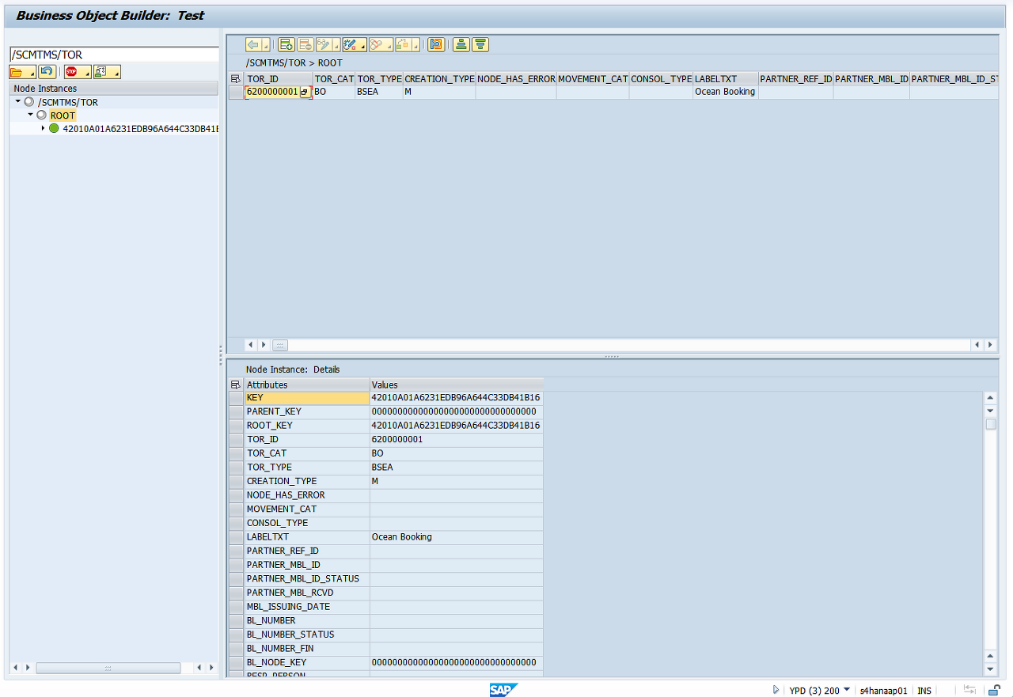Click the table settings icon left of TOR_ID header
This screenshot has height=697, width=1013.
click(235, 79)
